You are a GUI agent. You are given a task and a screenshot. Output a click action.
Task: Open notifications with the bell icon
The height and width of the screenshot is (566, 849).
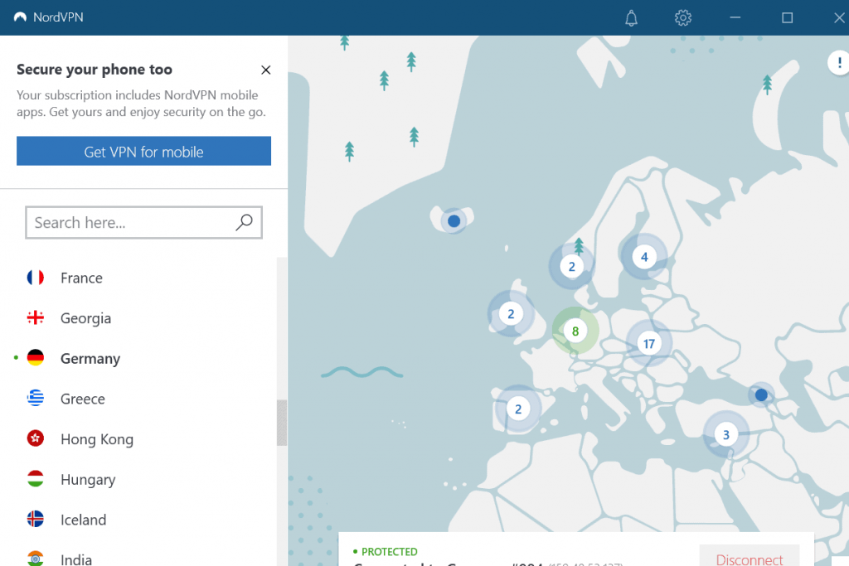[631, 17]
